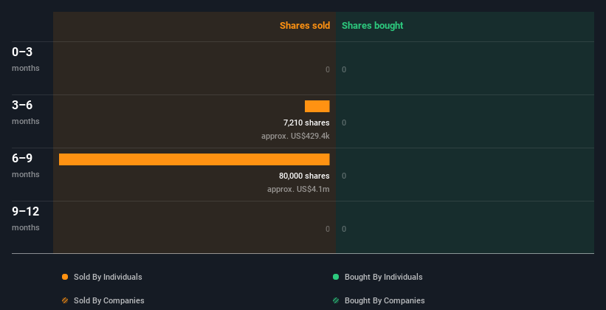Image resolution: width=606 pixels, height=310 pixels.
Task: Select the 'Bought By Individuals' legend label
Action: [x=383, y=277]
